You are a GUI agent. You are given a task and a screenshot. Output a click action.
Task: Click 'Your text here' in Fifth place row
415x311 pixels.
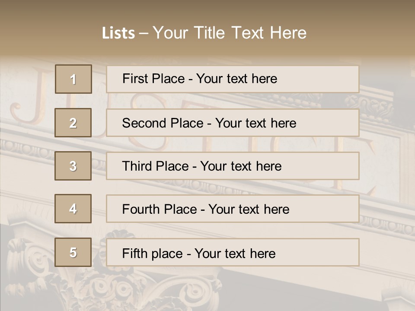pos(235,253)
